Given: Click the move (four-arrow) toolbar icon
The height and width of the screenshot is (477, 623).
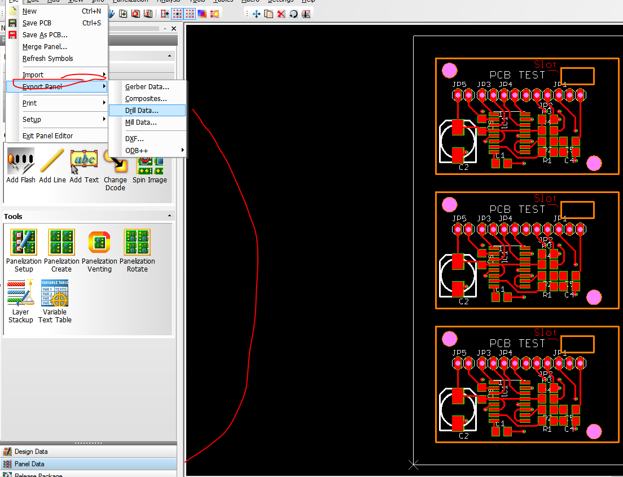Looking at the screenshot, I should click(x=256, y=14).
